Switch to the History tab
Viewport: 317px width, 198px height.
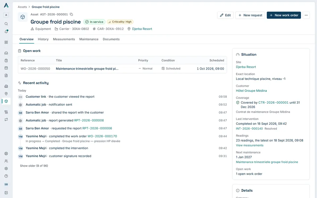coord(43,39)
